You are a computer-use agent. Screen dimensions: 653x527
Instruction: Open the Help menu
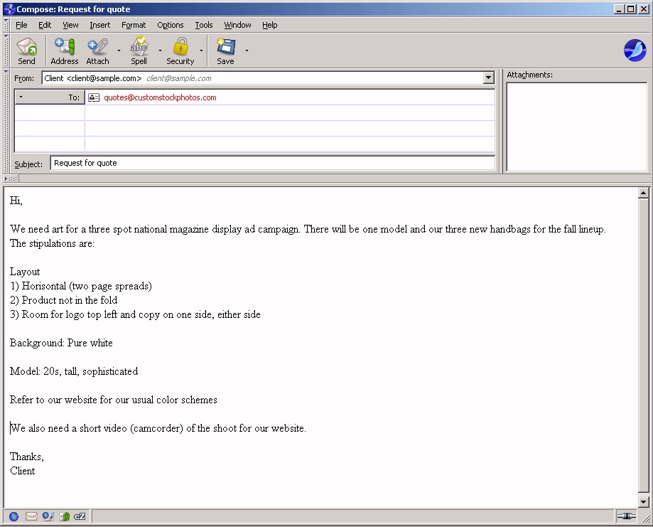270,25
